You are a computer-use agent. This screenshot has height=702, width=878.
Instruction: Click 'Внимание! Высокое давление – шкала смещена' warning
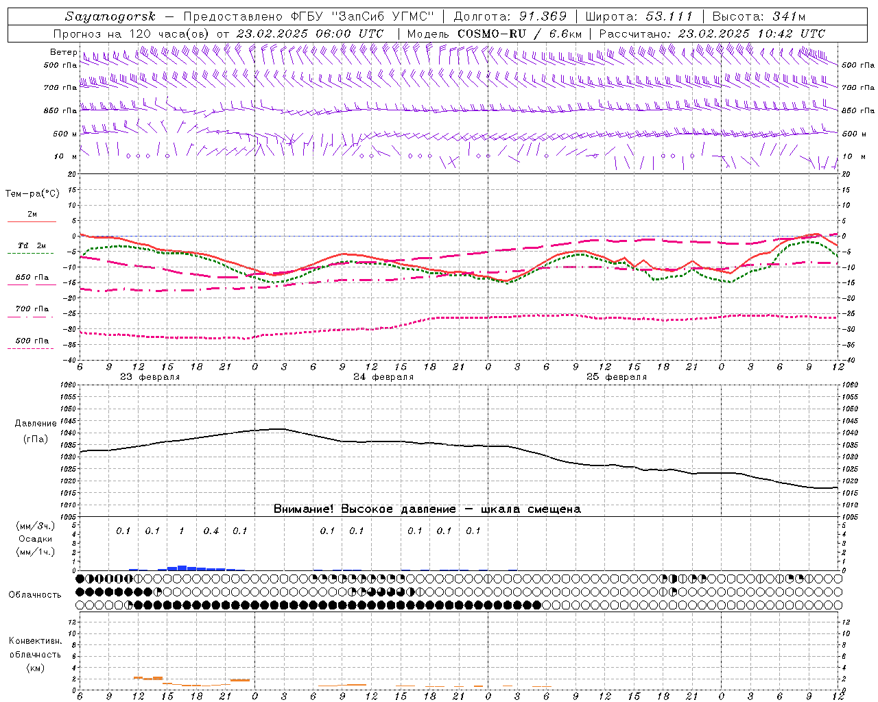click(x=427, y=509)
